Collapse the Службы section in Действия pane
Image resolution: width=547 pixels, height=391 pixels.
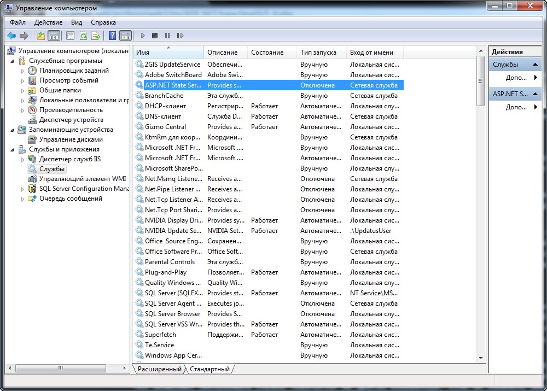(535, 65)
